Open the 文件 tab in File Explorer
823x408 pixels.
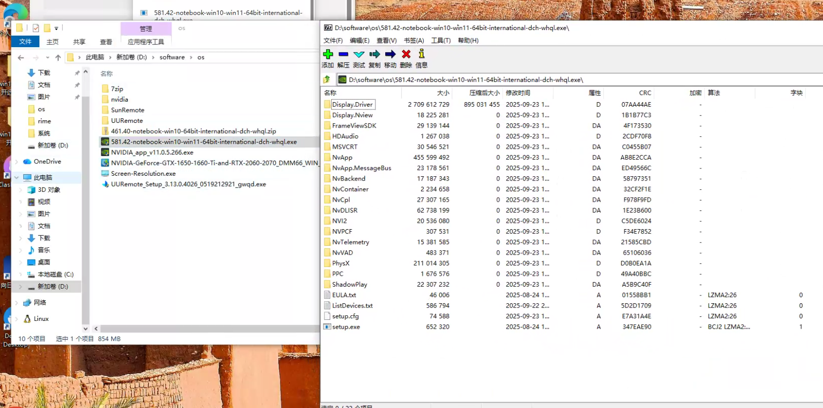pos(25,42)
